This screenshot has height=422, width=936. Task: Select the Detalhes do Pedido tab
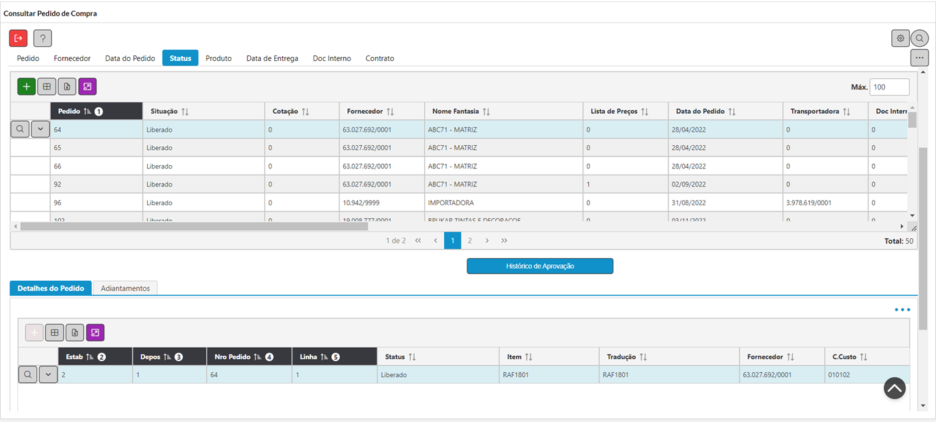51,288
